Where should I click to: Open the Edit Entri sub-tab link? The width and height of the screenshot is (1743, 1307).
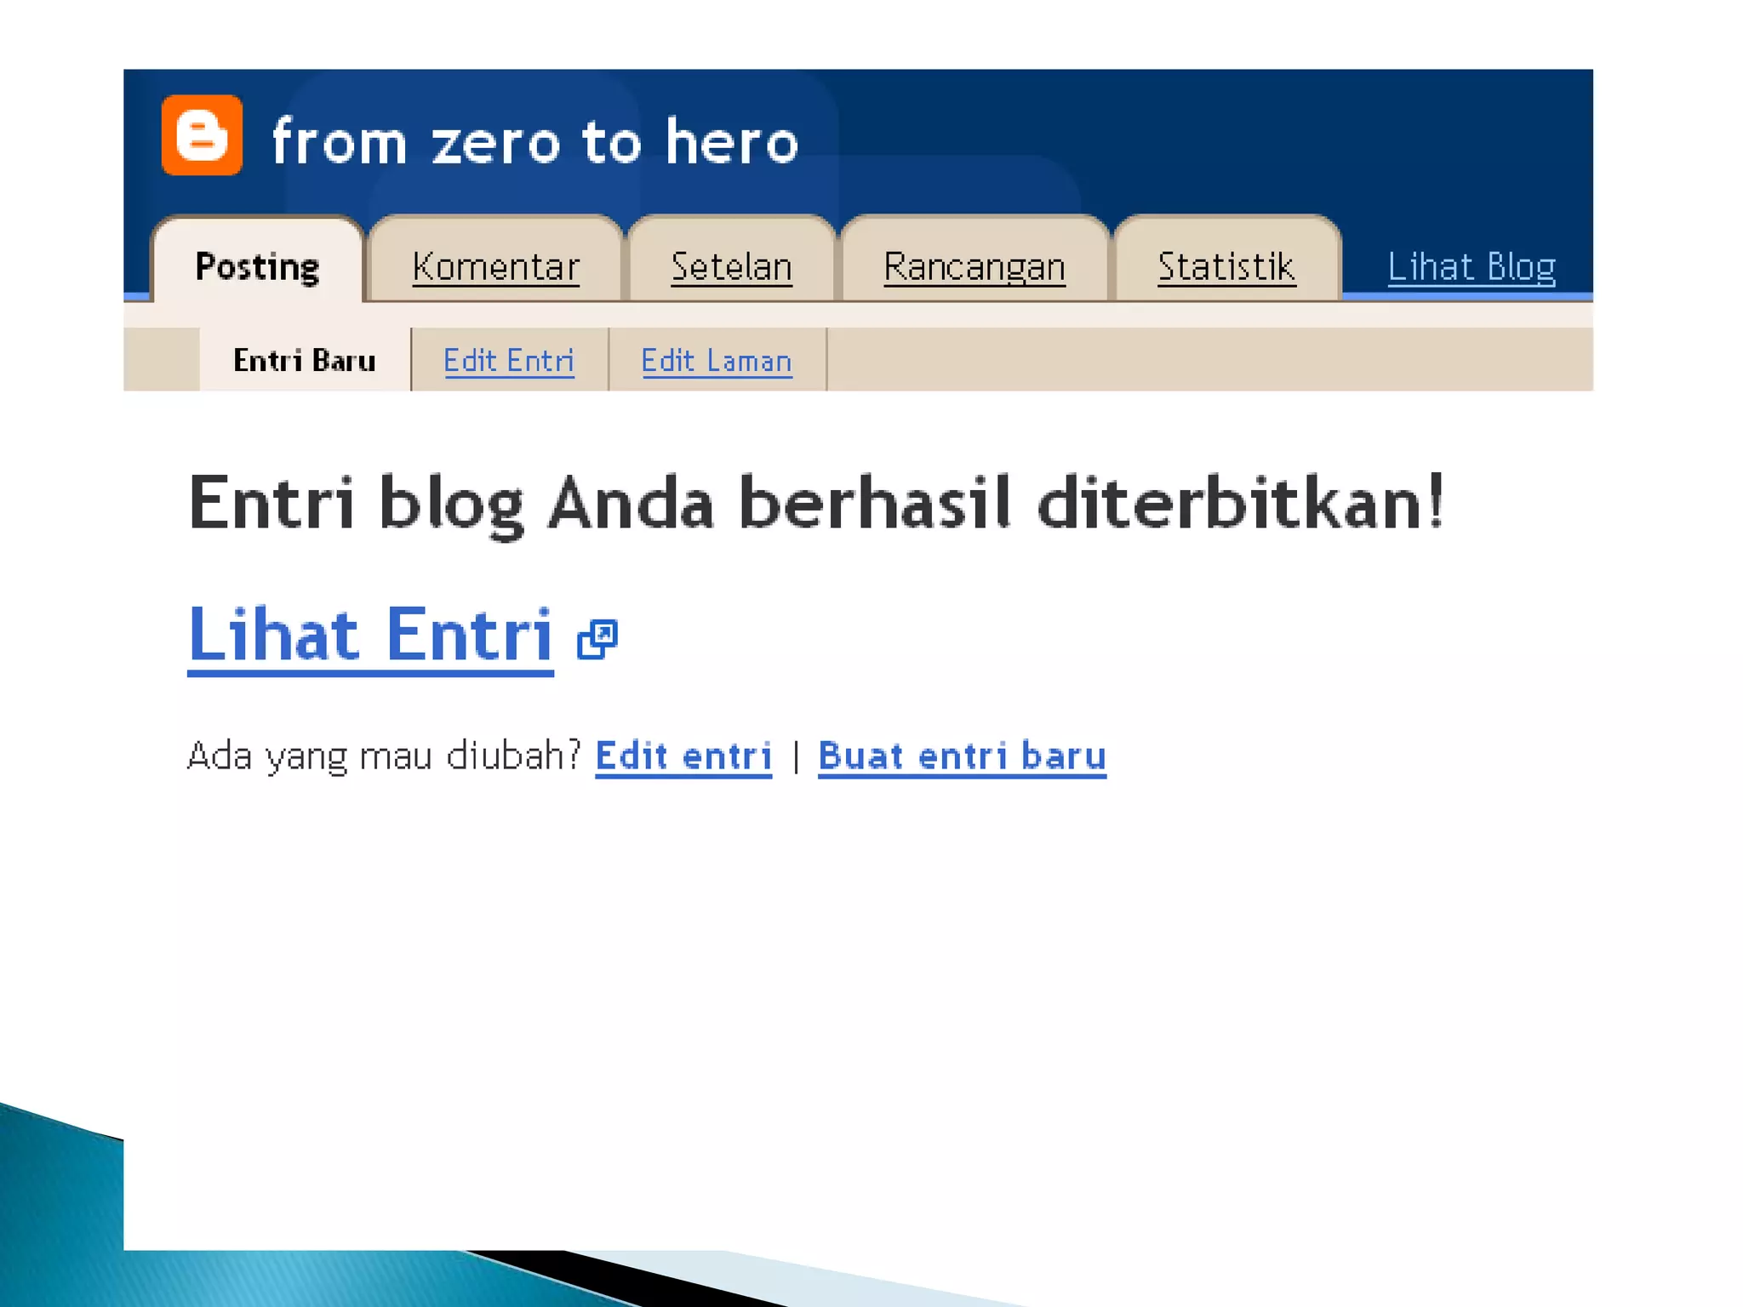point(508,361)
